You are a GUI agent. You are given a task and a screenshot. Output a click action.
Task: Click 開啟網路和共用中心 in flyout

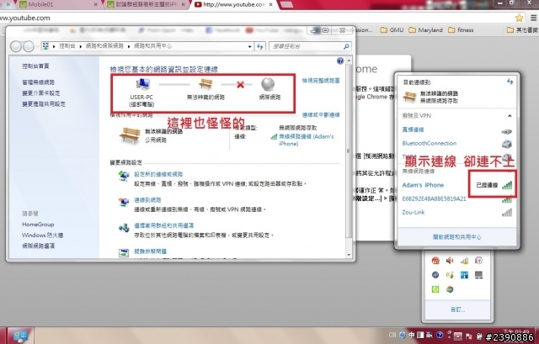tap(456, 237)
